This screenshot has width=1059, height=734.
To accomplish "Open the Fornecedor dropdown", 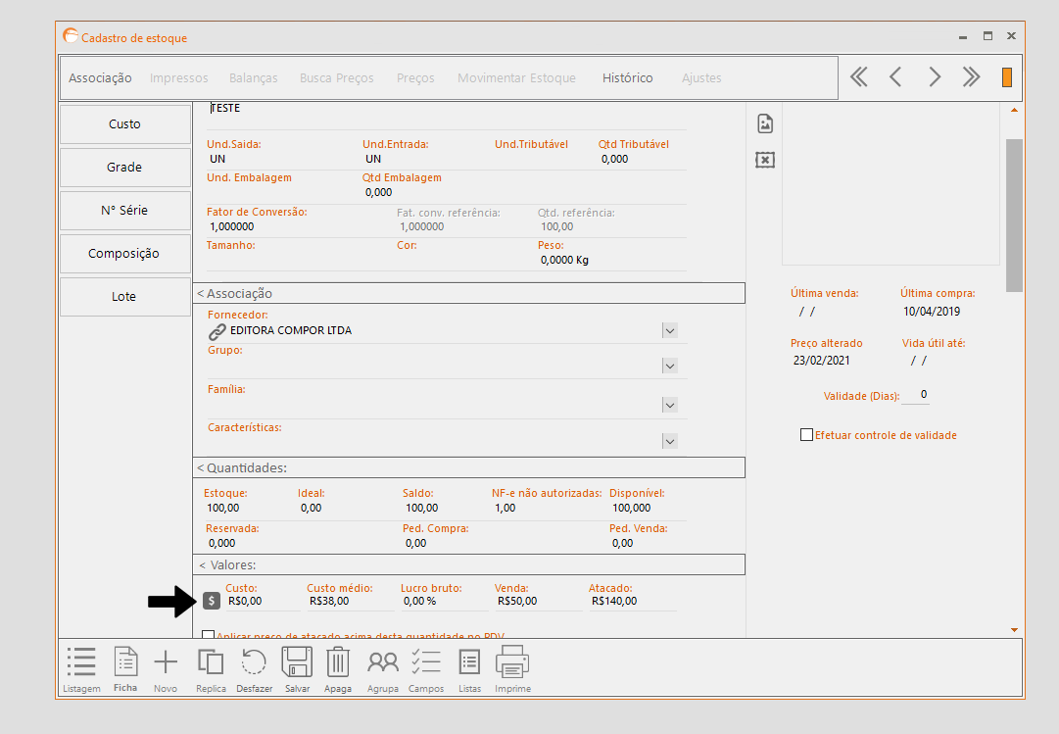I will (x=669, y=331).
